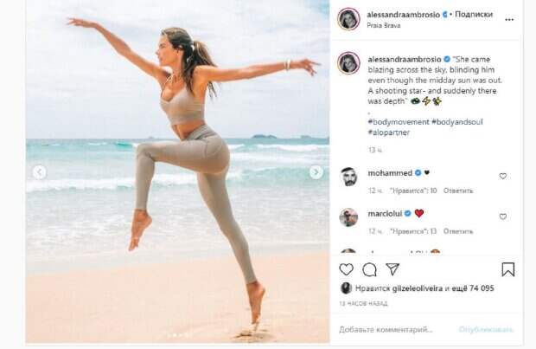Reply to marciolui's comment with Ответить
The width and height of the screenshot is (536, 349).
458,231
